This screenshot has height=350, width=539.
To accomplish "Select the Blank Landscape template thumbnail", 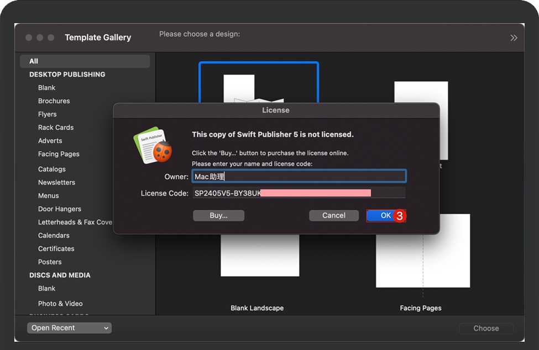I will click(x=260, y=255).
